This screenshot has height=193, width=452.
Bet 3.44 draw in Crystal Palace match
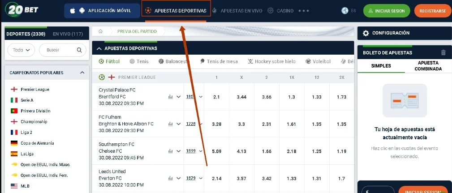[x=241, y=97]
